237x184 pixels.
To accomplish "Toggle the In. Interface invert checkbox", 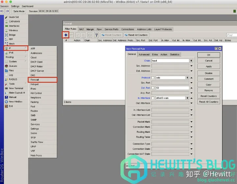I will (153, 98).
